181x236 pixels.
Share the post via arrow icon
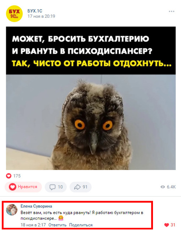click(x=77, y=187)
